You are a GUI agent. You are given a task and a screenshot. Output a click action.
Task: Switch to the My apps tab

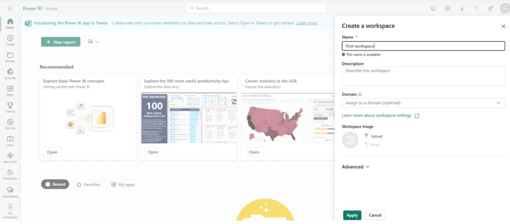(x=123, y=184)
